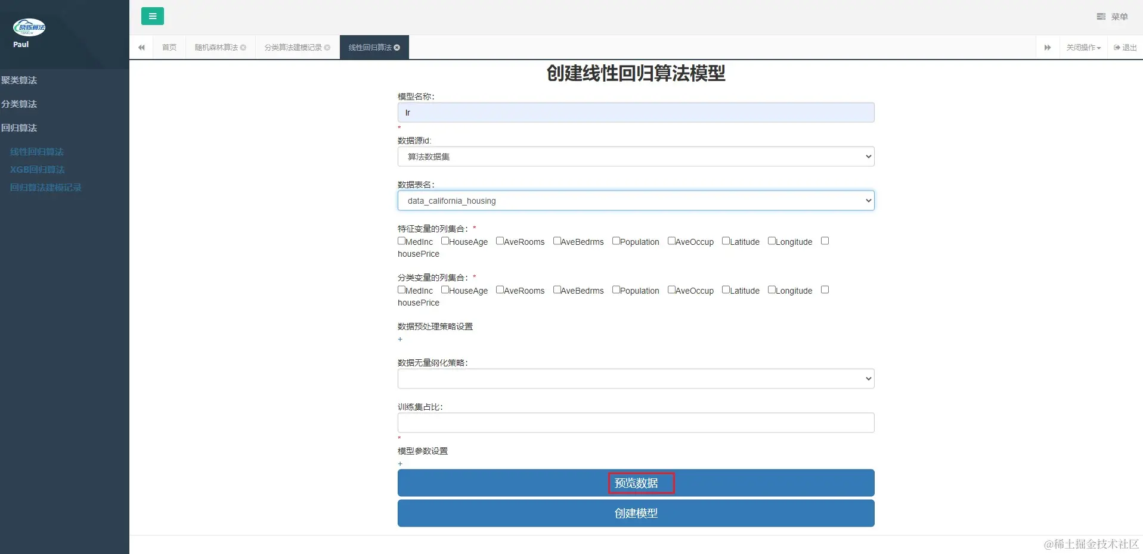Close the 随机森林算法 tab with its x icon

[243, 48]
